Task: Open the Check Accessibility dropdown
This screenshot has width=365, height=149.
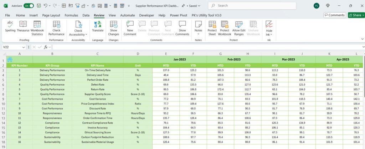Action: pos(78,28)
